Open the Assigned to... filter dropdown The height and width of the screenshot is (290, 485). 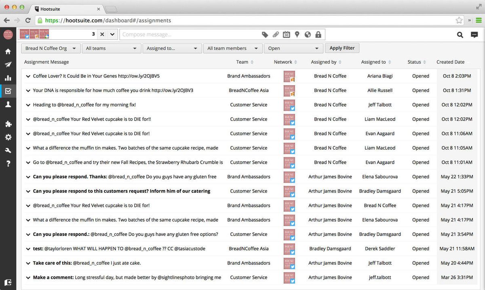pyautogui.click(x=172, y=48)
